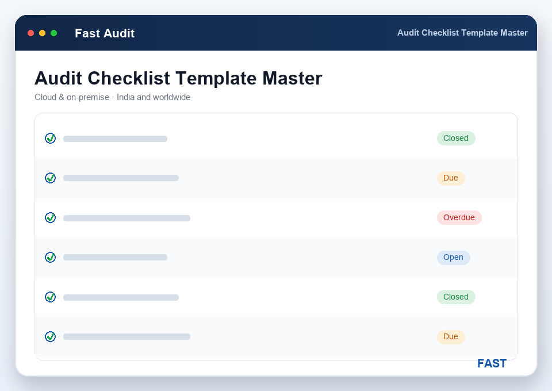
Task: Click the "Fast Audit" app title
Action: click(105, 33)
